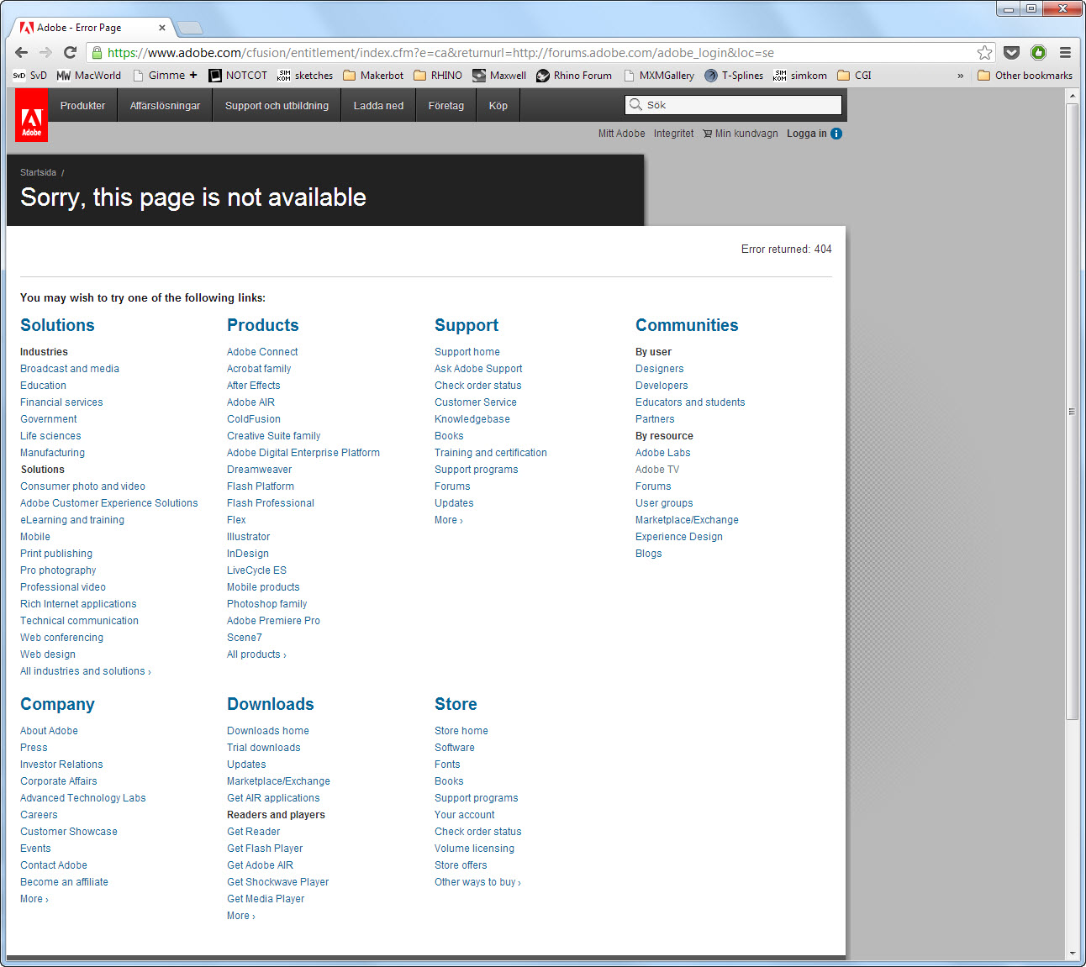
Task: Open Adobe Labs link
Action: coord(663,453)
